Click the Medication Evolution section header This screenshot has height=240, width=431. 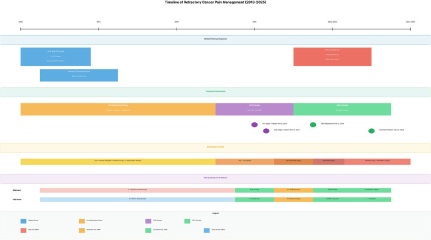[x=215, y=148]
